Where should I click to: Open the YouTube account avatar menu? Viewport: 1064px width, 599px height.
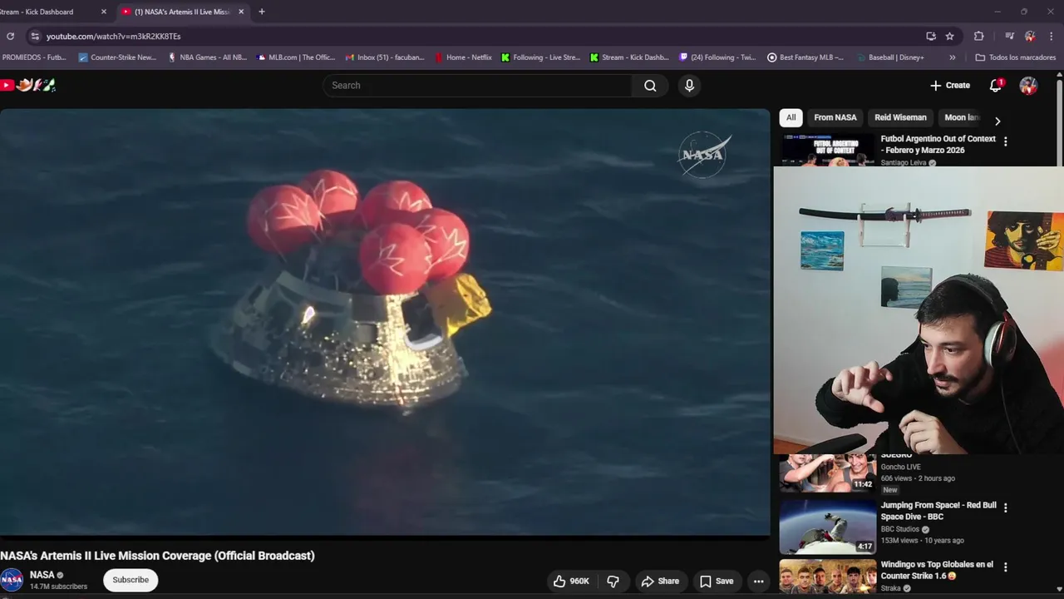(x=1028, y=85)
